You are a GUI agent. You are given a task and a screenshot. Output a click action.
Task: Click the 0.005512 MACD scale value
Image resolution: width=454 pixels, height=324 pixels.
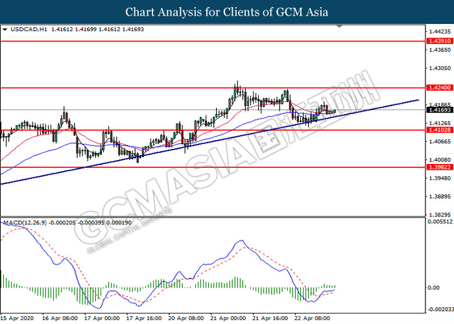[x=438, y=222]
